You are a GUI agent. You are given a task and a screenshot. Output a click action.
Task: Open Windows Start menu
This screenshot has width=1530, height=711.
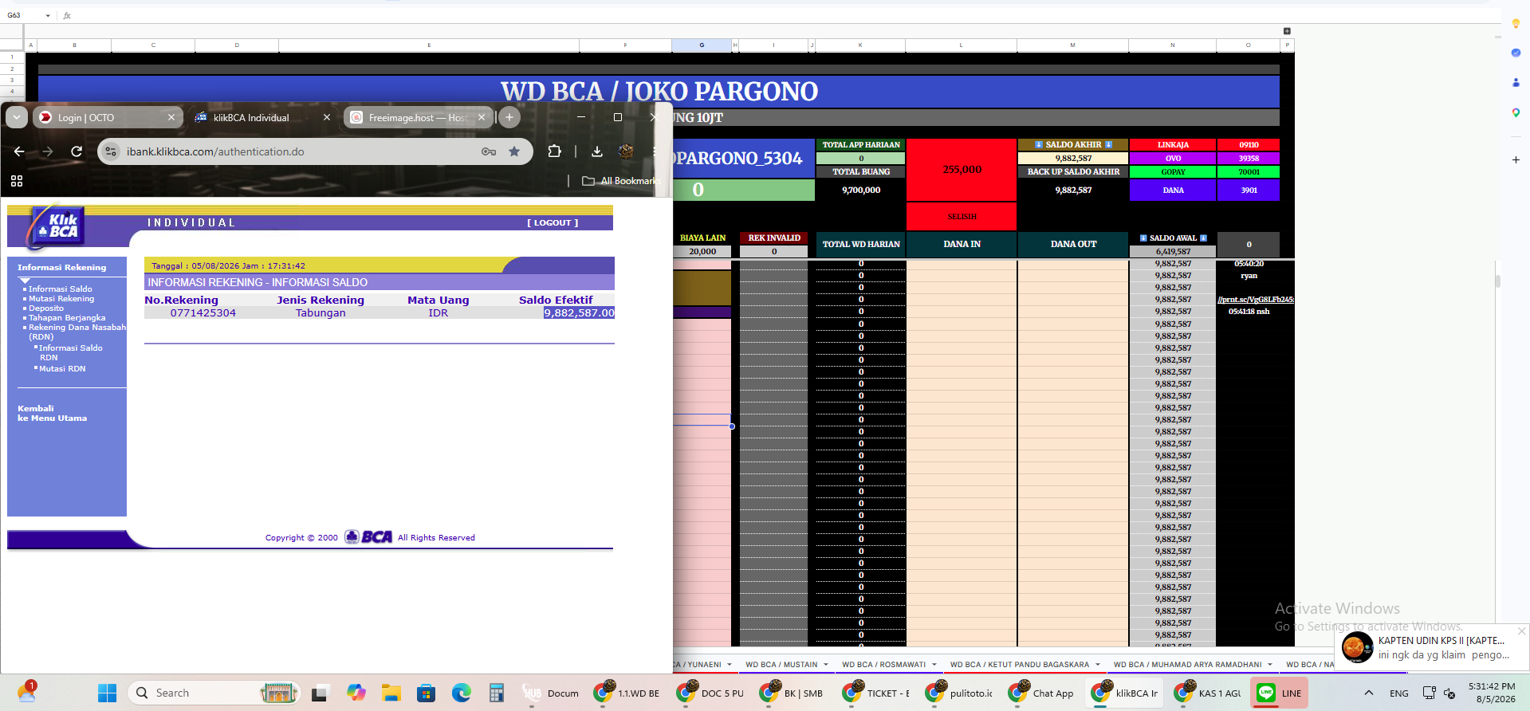pyautogui.click(x=107, y=693)
